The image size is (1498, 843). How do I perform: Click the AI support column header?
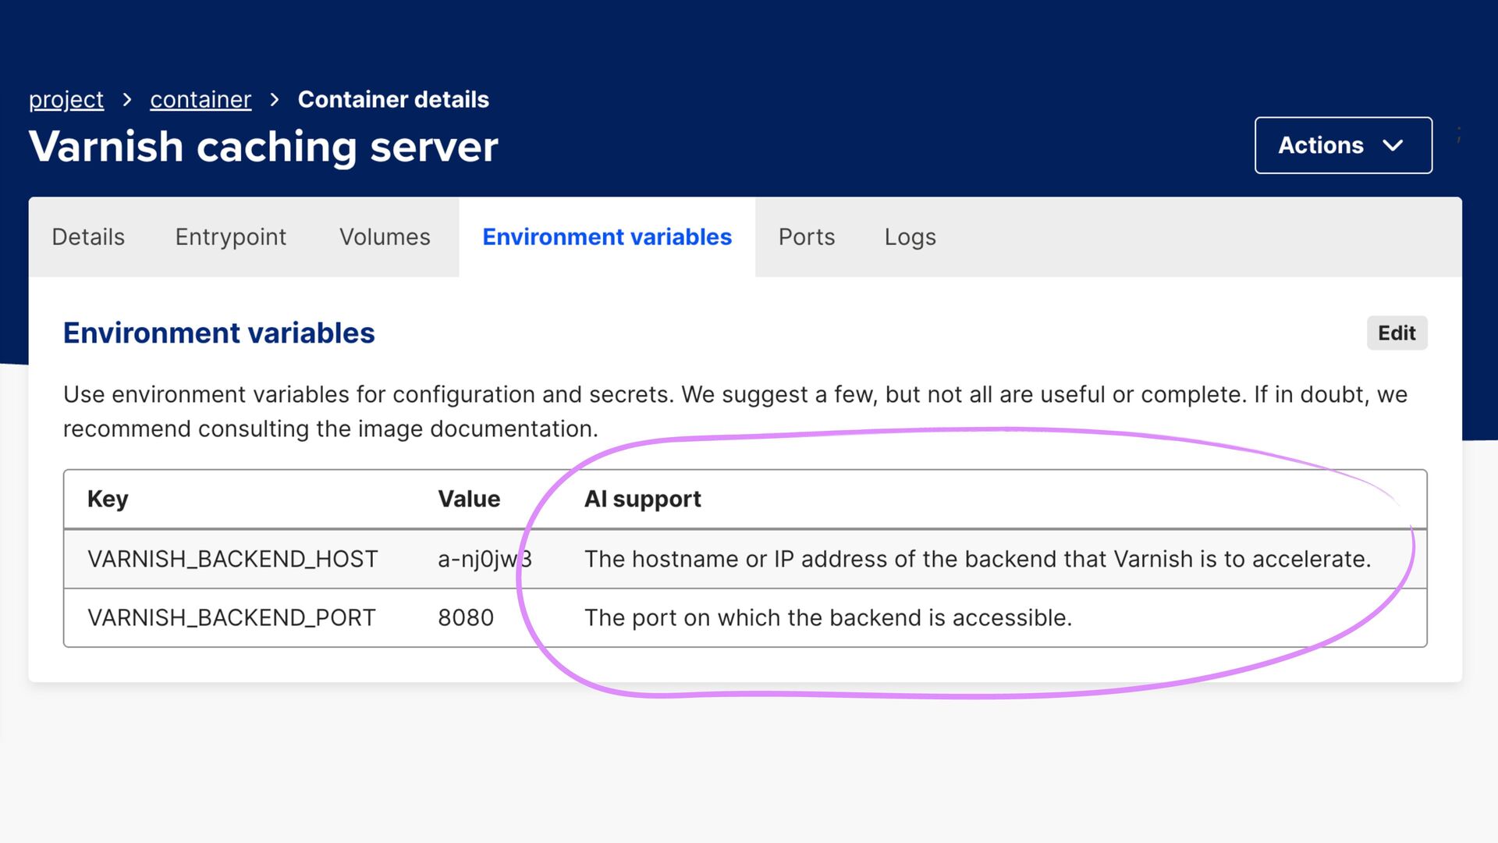642,499
